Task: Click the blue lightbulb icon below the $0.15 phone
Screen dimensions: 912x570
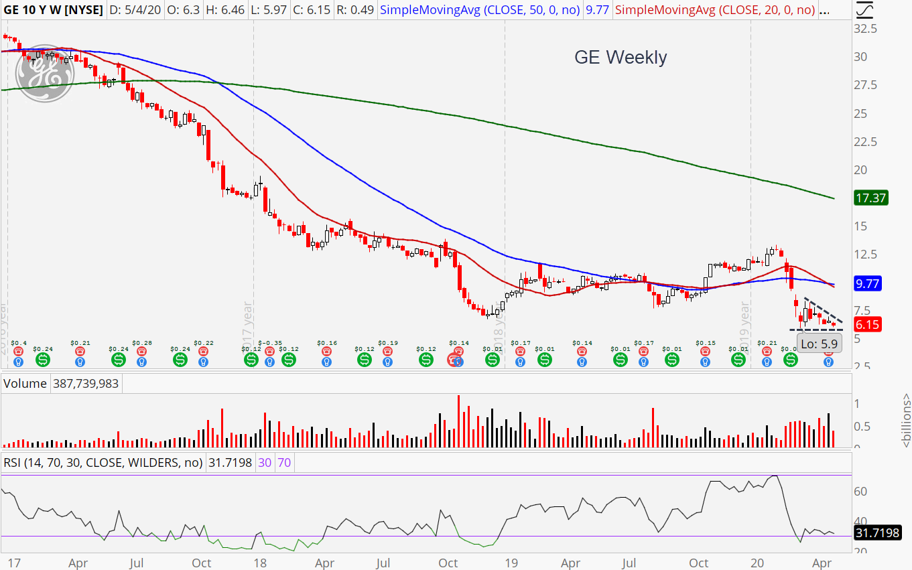Action: pyautogui.click(x=705, y=362)
